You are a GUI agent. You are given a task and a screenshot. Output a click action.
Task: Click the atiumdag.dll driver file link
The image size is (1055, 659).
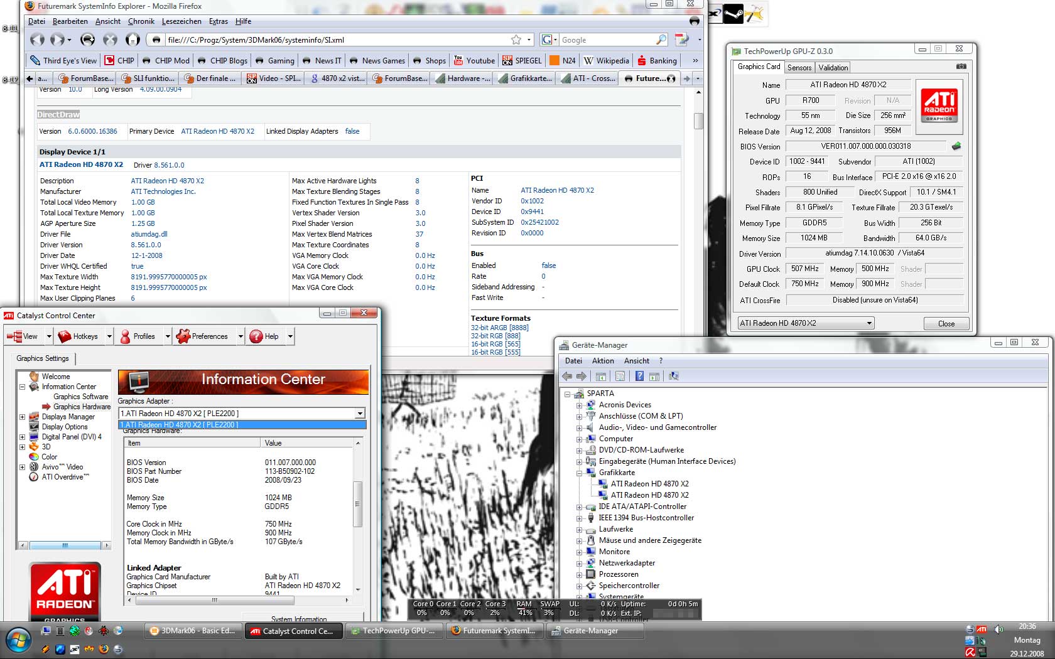click(x=149, y=234)
